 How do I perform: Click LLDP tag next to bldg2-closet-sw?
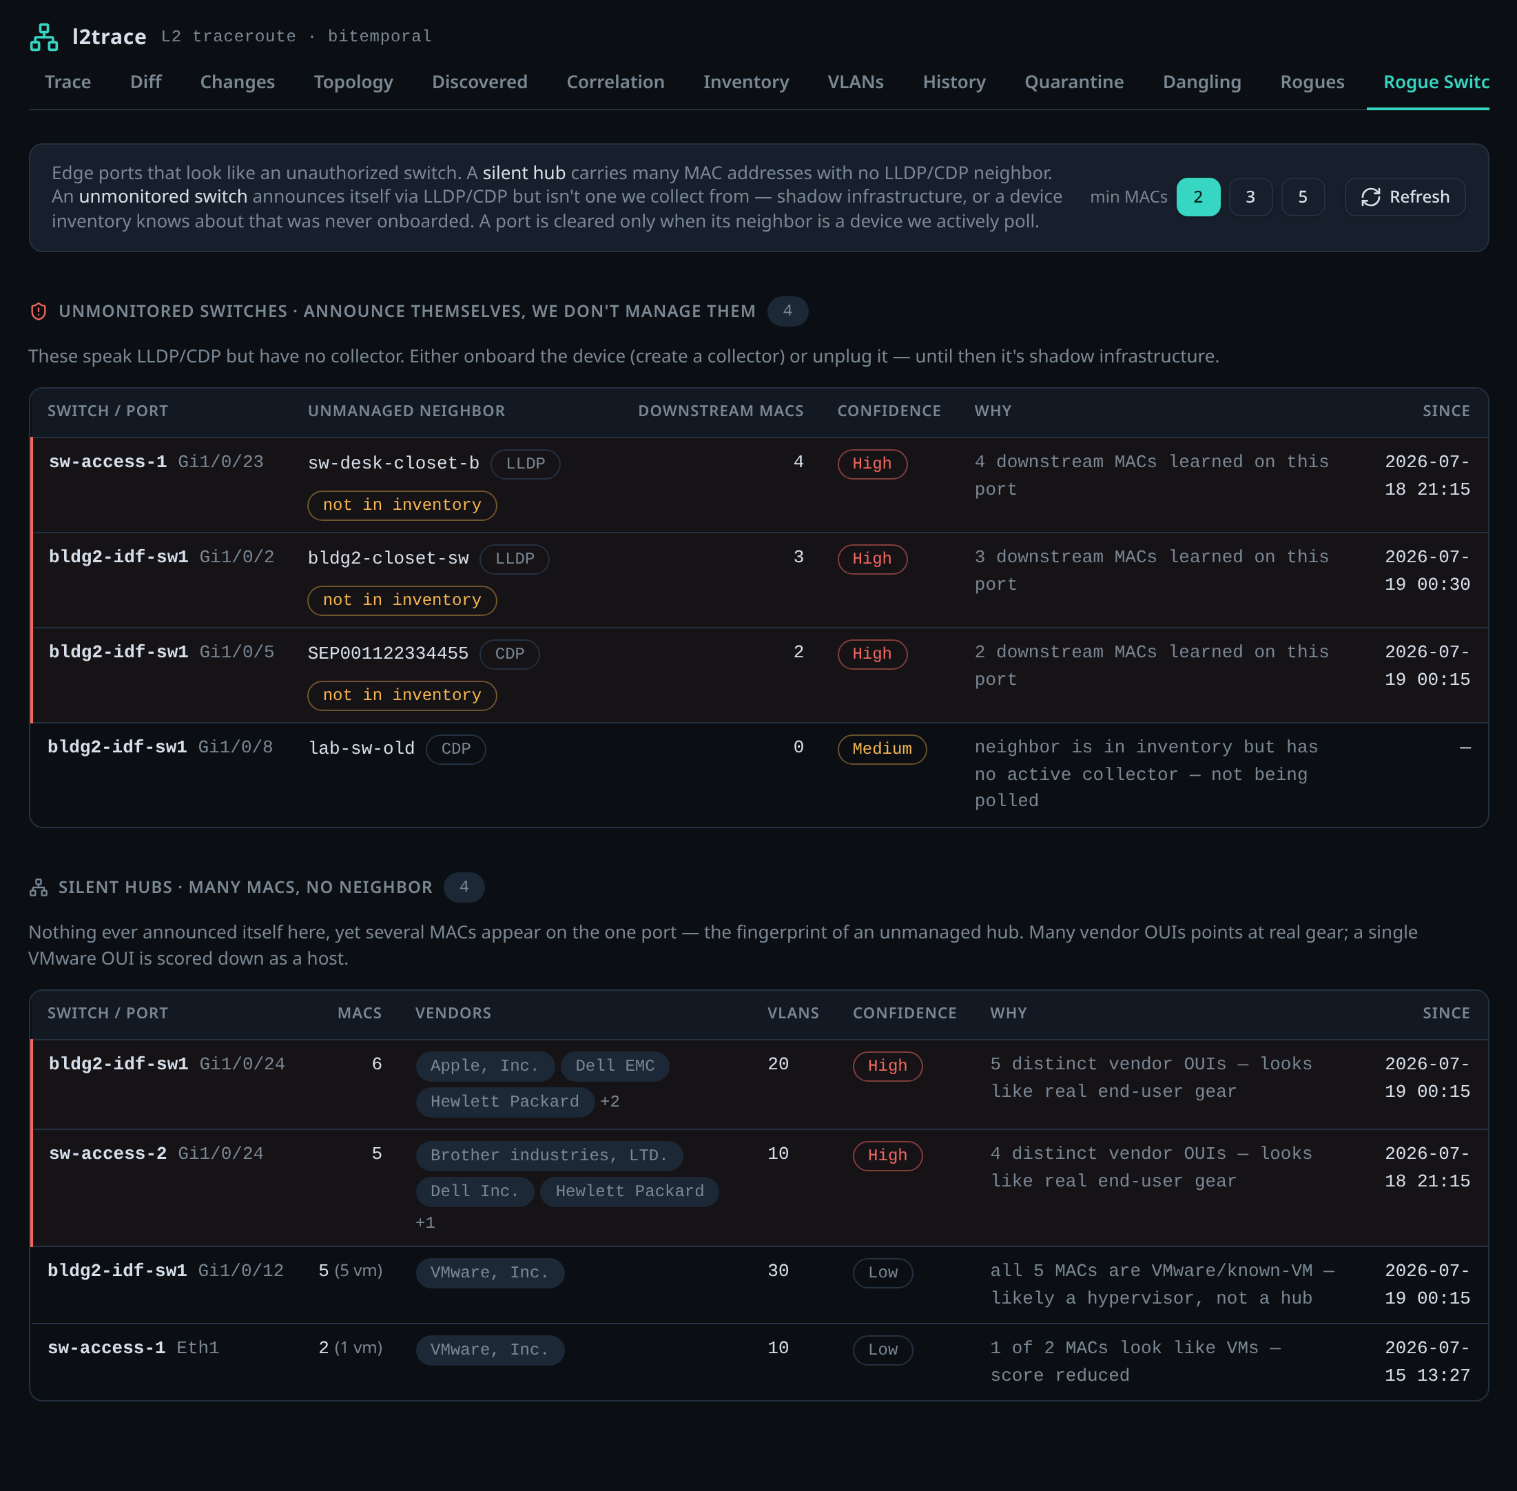coord(515,559)
